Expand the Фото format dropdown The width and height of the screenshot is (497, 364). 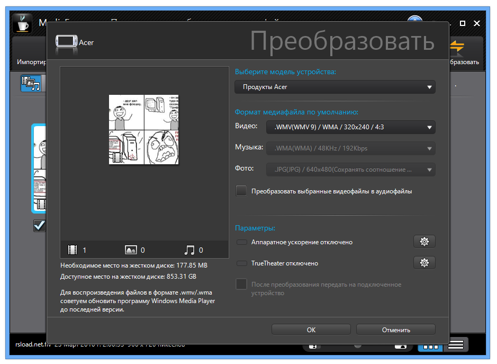click(x=350, y=170)
